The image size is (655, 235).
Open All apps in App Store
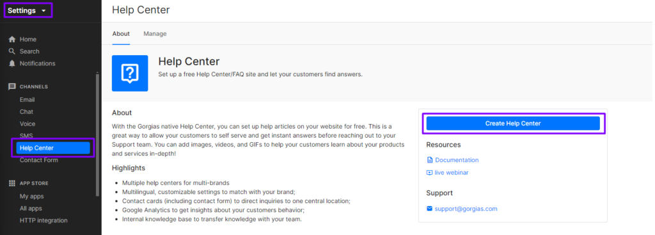pyautogui.click(x=31, y=209)
